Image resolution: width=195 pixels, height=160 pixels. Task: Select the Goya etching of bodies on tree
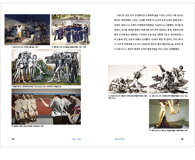click(x=169, y=79)
